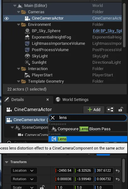The width and height of the screenshot is (128, 189).
Task: Collapse the Interaction folder
Action: [x=19, y=69]
